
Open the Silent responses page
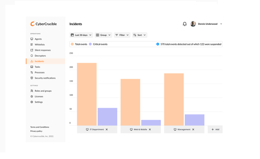coord(42,50)
